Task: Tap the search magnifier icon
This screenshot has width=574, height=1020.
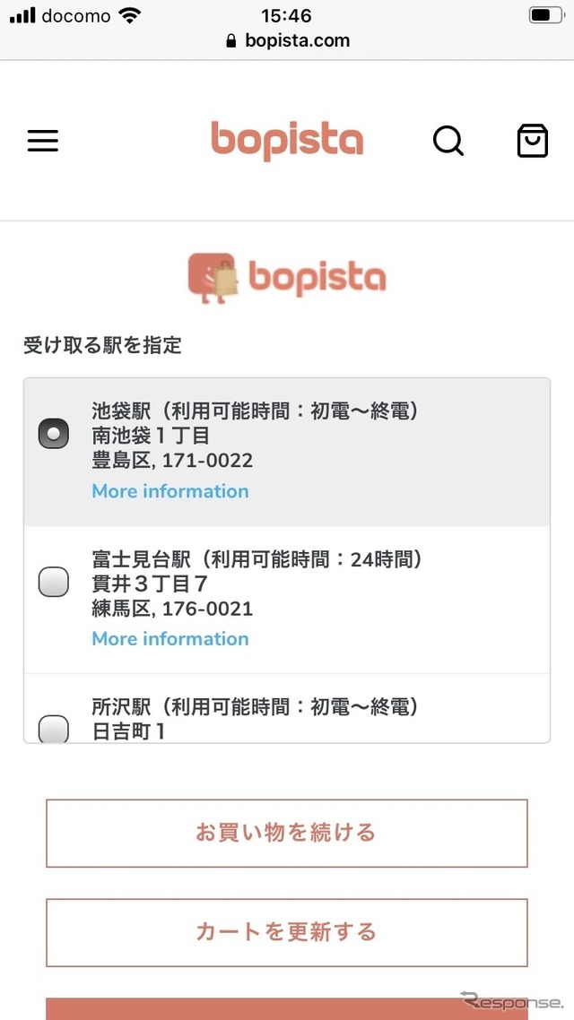Action: pyautogui.click(x=448, y=141)
